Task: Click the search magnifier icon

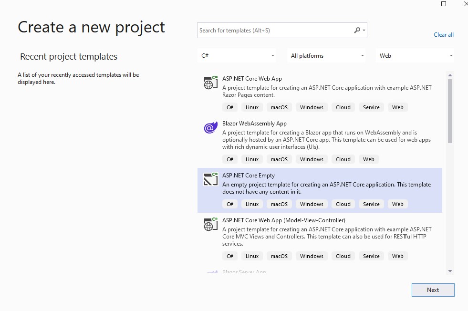Action: coord(357,30)
